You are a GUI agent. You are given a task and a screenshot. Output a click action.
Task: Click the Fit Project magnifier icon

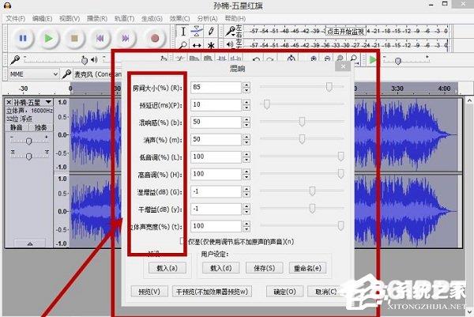pyautogui.click(x=353, y=58)
